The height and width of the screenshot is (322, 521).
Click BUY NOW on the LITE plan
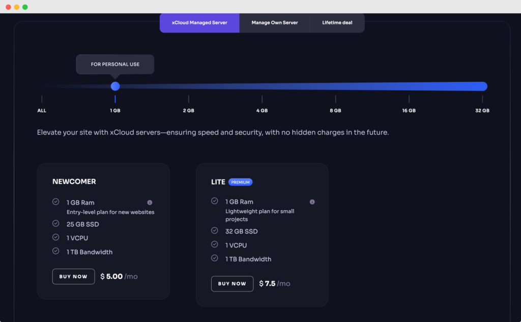tap(232, 284)
